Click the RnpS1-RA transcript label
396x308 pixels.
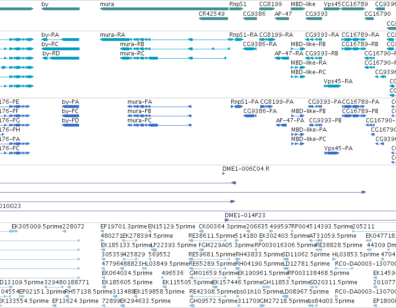(x=243, y=34)
